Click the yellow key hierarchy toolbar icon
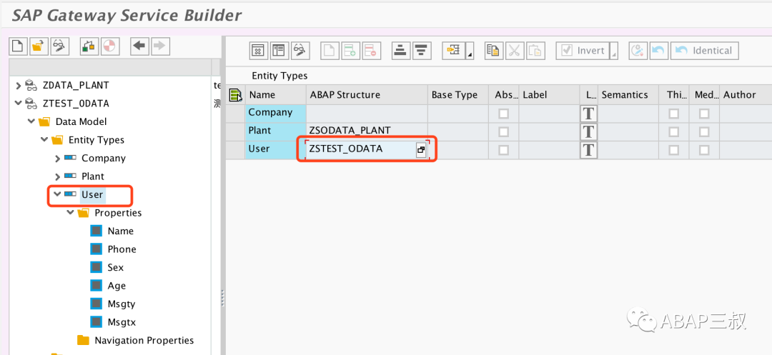 [453, 50]
